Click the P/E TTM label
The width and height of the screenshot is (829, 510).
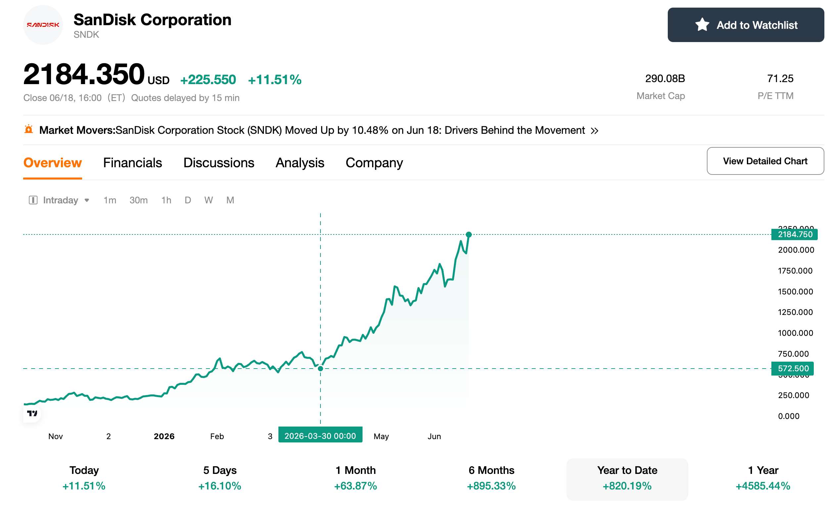[x=775, y=96]
